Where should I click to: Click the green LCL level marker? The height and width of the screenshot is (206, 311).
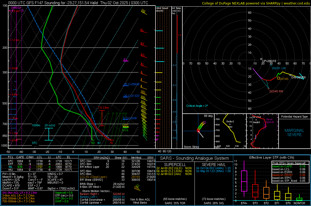(x=125, y=130)
